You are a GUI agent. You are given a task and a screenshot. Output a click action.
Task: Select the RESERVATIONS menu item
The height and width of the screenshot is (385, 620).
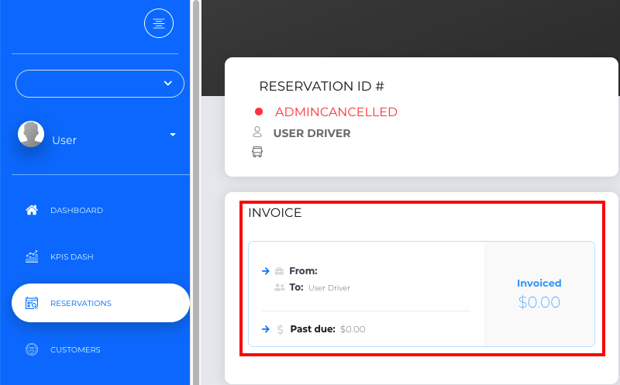point(101,303)
